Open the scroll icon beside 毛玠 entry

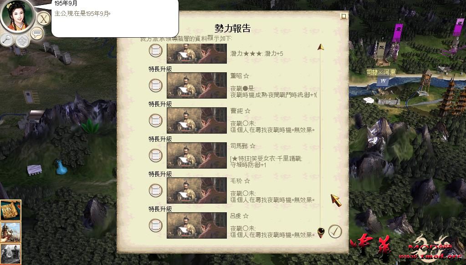click(155, 190)
